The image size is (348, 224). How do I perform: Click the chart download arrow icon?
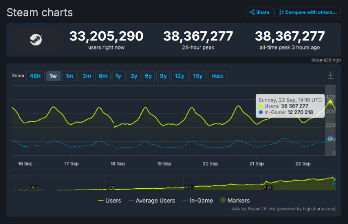tap(330, 75)
